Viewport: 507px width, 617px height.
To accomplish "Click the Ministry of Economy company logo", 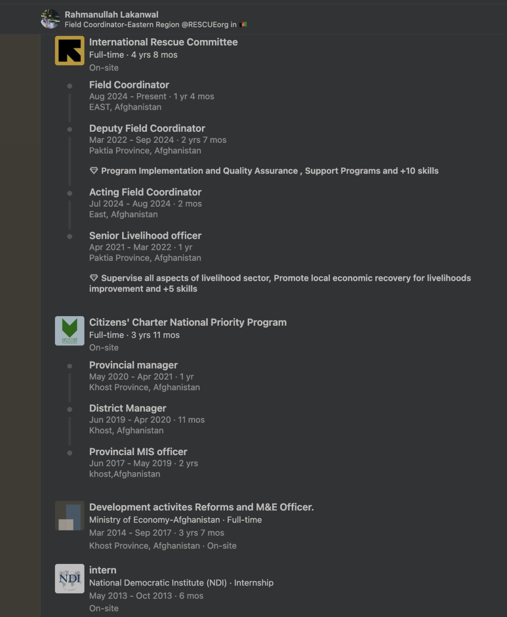I will [x=69, y=516].
